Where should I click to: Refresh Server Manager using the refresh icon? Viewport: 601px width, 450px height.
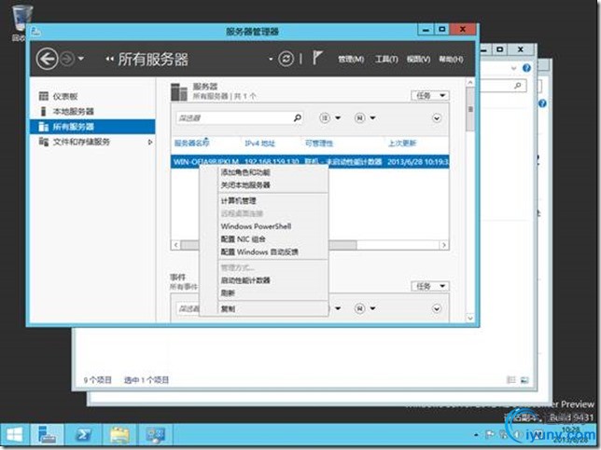tap(286, 59)
